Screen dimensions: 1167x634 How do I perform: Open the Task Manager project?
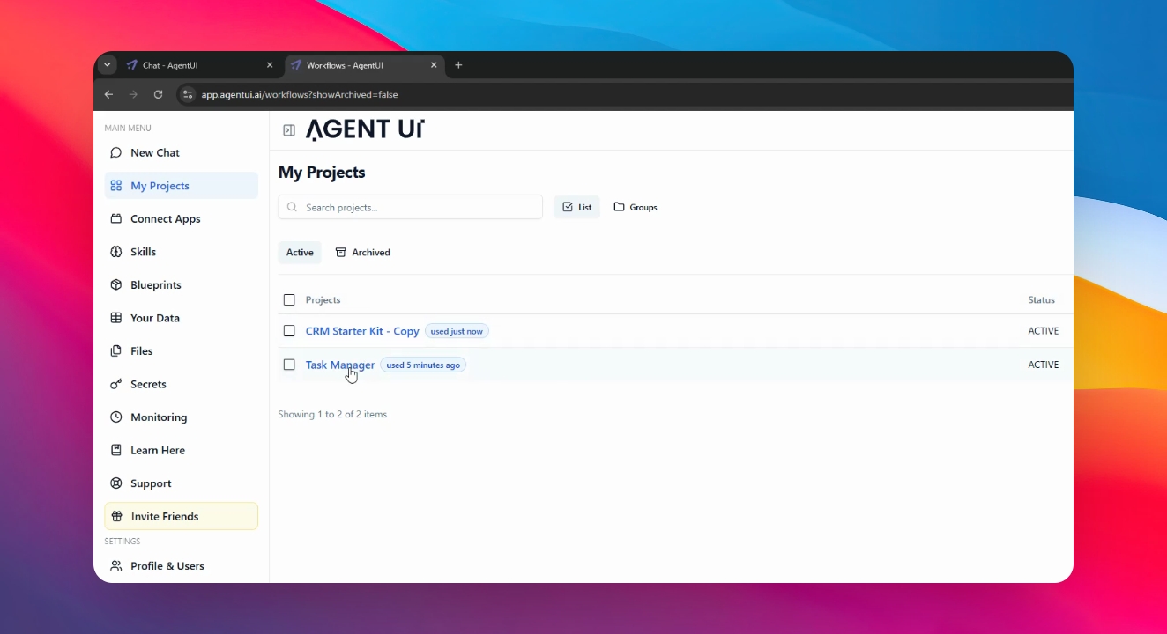coord(340,365)
